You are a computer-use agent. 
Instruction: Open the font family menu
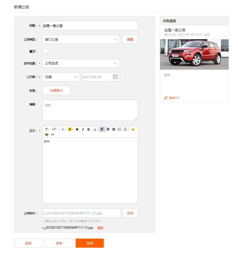(47, 129)
